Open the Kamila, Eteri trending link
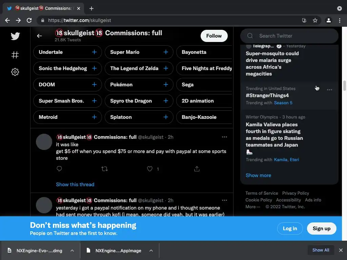 286,160
